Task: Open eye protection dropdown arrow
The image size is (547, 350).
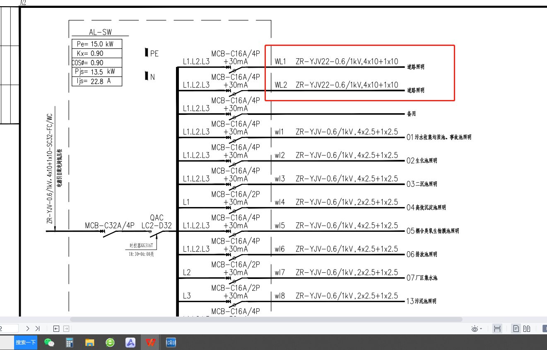Action: pos(481,329)
